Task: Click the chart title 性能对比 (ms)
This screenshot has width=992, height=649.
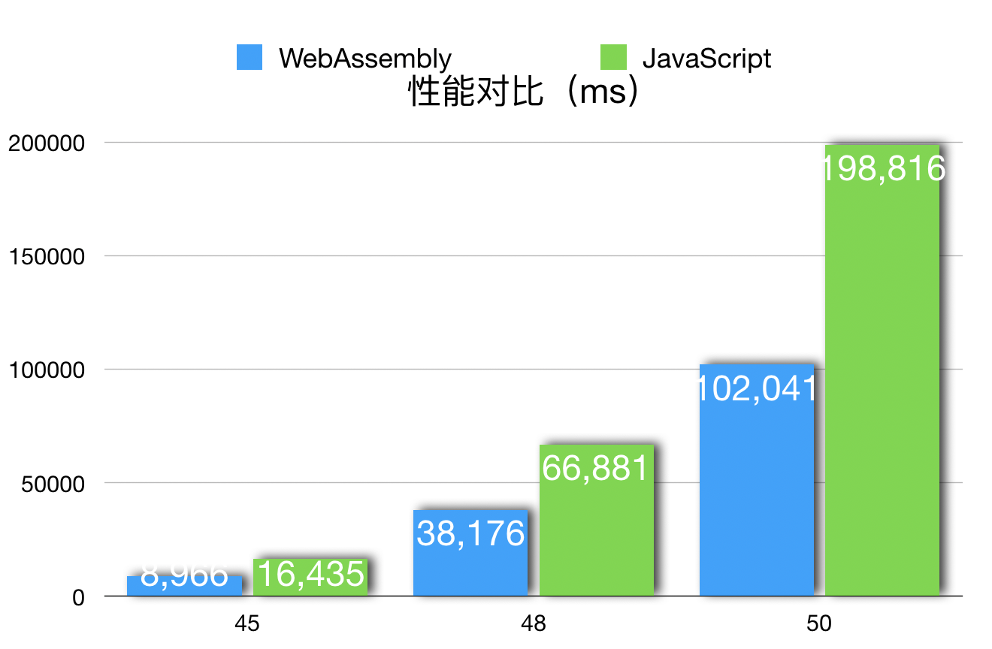Action: pyautogui.click(x=523, y=95)
